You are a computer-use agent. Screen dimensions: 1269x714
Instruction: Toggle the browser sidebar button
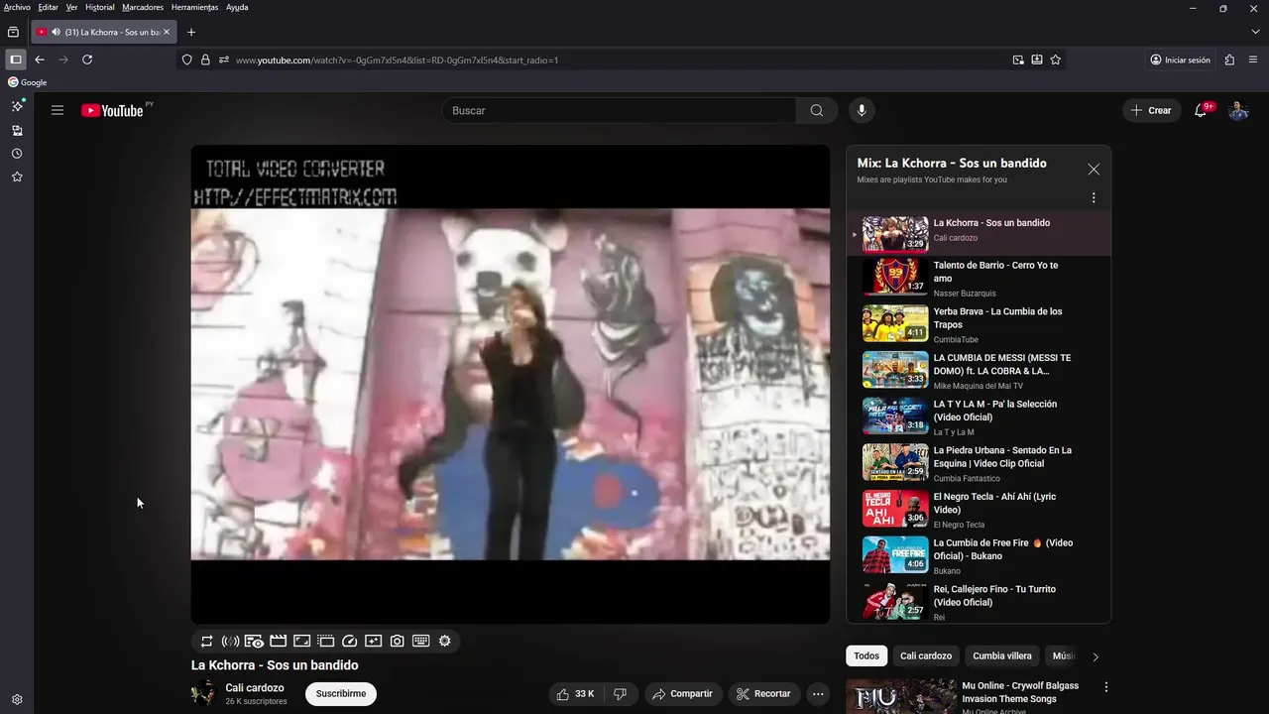(15, 59)
